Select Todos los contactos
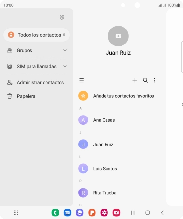Screen dimensions: 183x219 [x=37, y=35]
